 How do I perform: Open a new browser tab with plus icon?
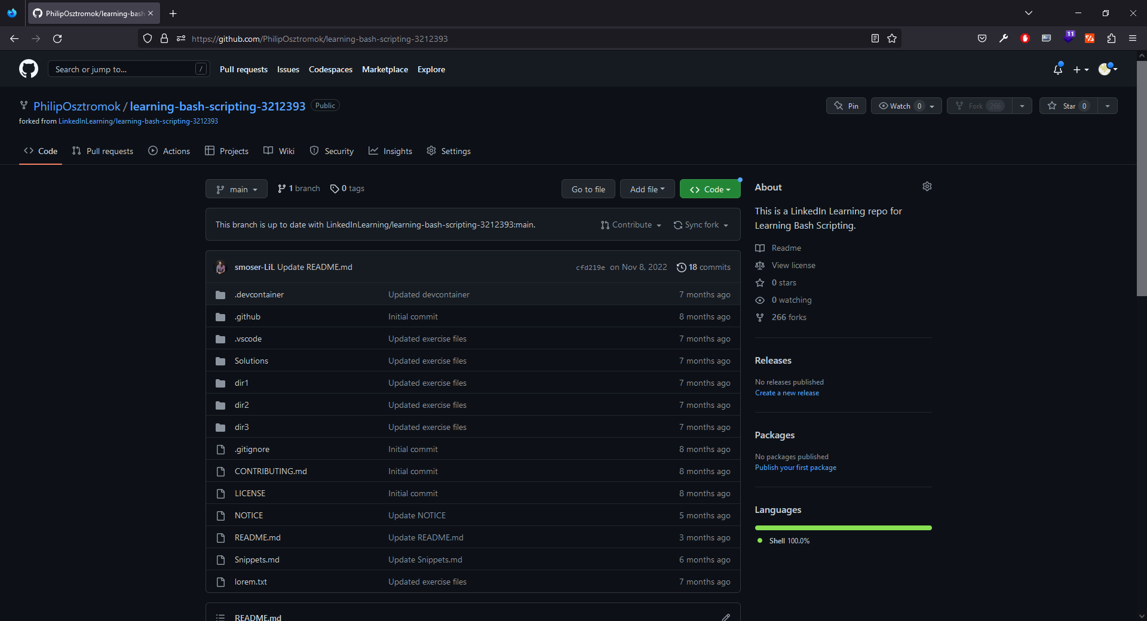[173, 13]
